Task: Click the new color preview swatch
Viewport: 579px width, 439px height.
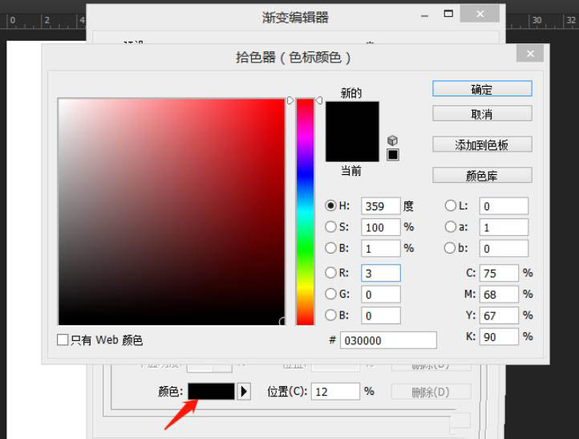Action: coord(352,116)
